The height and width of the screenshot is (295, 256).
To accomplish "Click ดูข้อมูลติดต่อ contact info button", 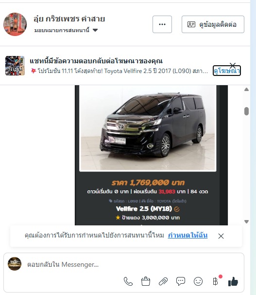I will click(x=213, y=24).
